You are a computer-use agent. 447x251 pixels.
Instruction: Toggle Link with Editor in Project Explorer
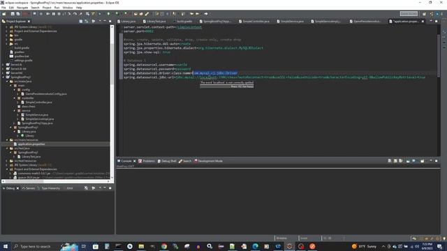point(87,22)
